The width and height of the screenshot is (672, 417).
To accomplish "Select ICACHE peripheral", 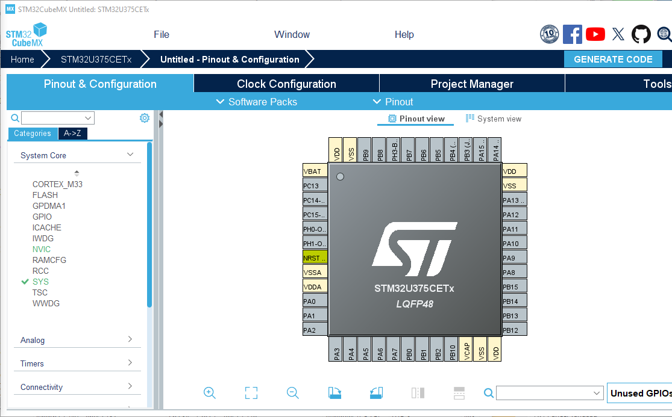I will click(x=47, y=227).
